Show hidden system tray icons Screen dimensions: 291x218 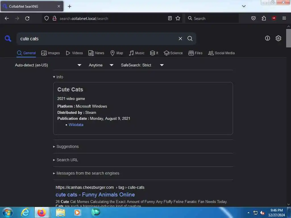(x=248, y=213)
